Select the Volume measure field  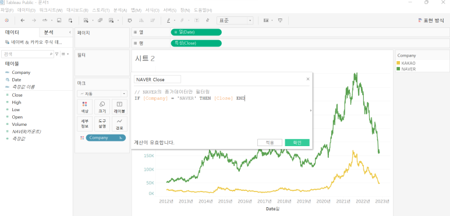coord(19,124)
